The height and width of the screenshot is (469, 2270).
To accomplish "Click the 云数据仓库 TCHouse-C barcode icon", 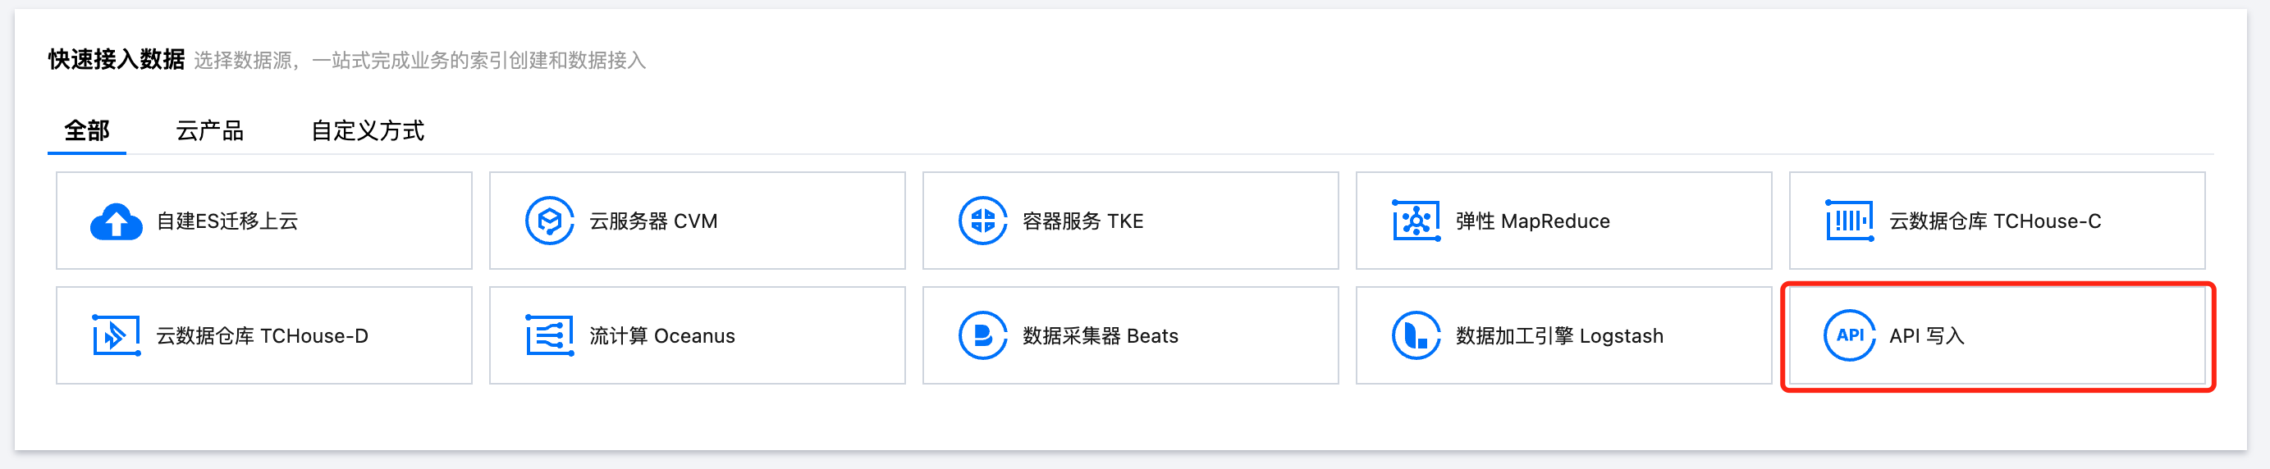I will (1849, 221).
